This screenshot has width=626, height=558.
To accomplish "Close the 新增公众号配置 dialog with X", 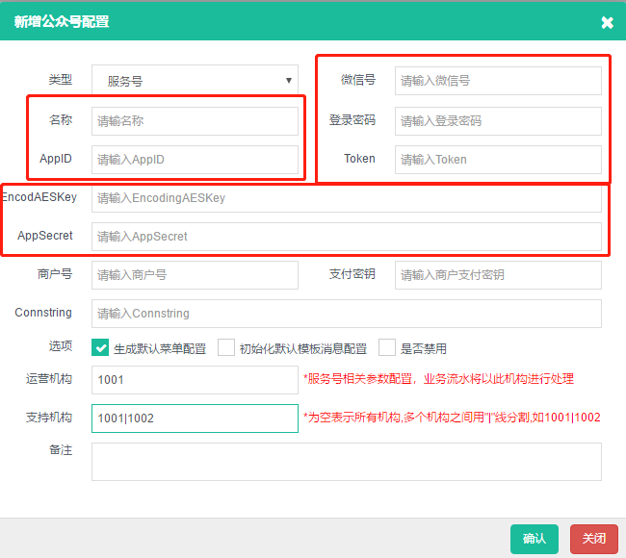I will pos(607,23).
